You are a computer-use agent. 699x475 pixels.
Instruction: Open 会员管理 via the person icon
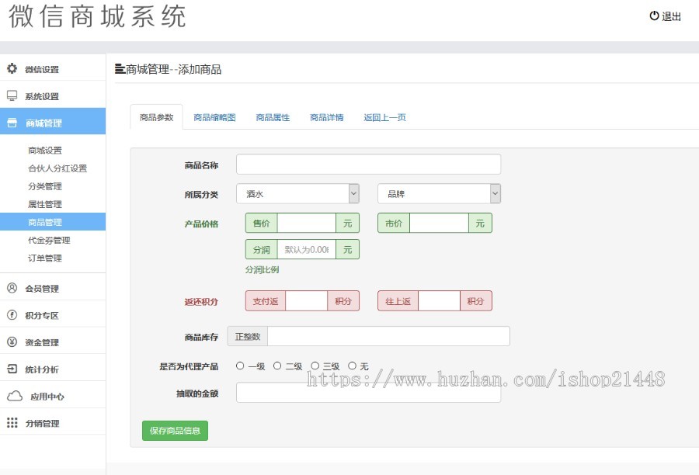coord(11,286)
